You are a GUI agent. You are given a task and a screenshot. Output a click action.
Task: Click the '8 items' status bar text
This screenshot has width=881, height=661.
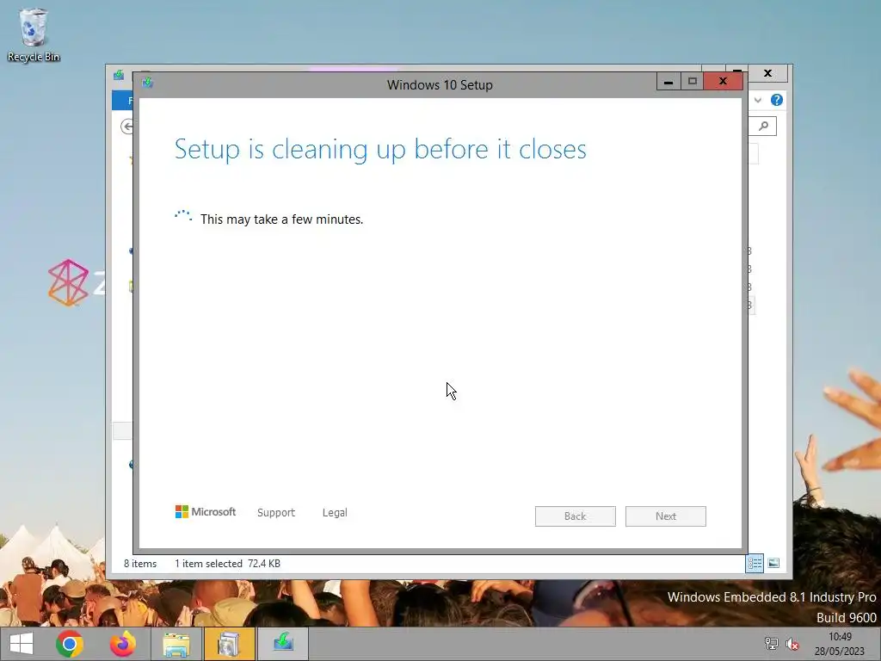point(140,564)
